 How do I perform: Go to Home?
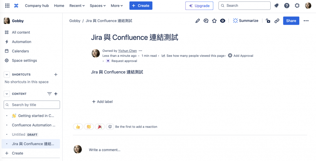coord(59,6)
